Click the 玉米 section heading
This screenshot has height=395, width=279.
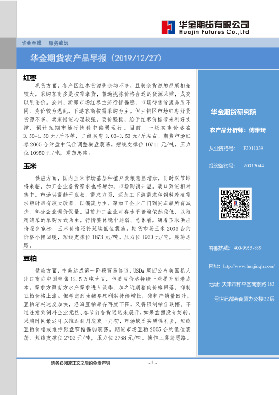coord(30,166)
